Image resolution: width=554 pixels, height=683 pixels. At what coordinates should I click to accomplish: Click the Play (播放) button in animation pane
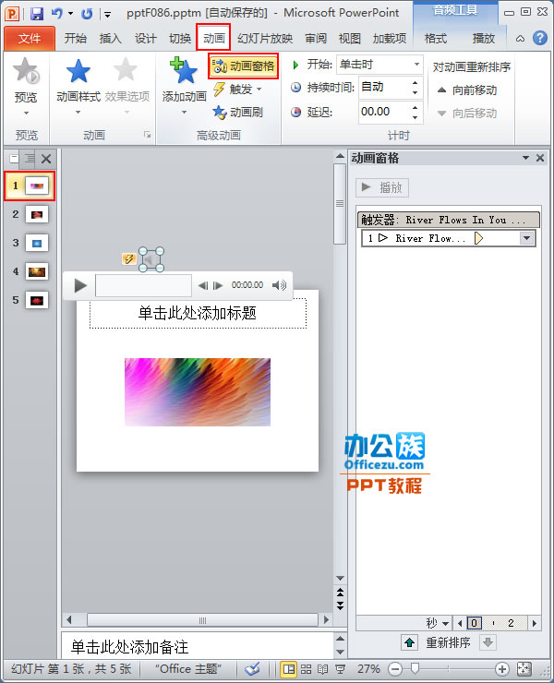pos(382,187)
